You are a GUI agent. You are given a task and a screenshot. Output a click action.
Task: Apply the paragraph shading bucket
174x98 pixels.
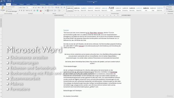tap(59, 11)
